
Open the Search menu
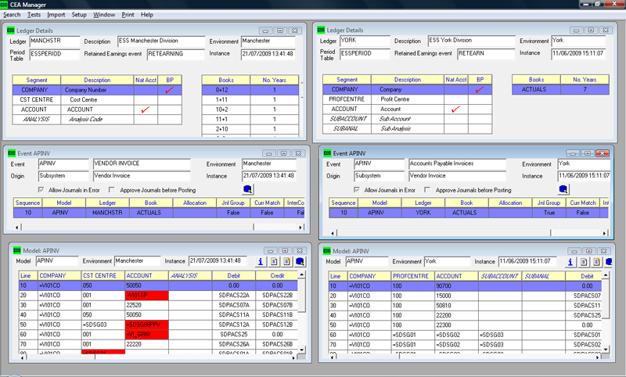point(12,15)
